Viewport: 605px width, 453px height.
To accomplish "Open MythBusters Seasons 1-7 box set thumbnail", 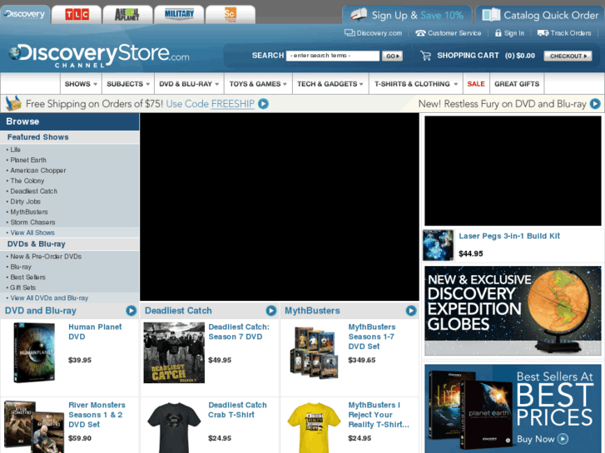I will click(x=315, y=352).
